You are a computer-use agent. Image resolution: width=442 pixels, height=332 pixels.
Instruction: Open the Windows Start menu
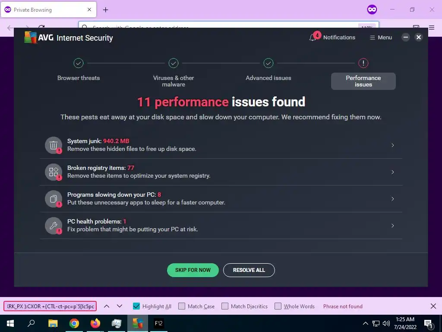click(10, 323)
